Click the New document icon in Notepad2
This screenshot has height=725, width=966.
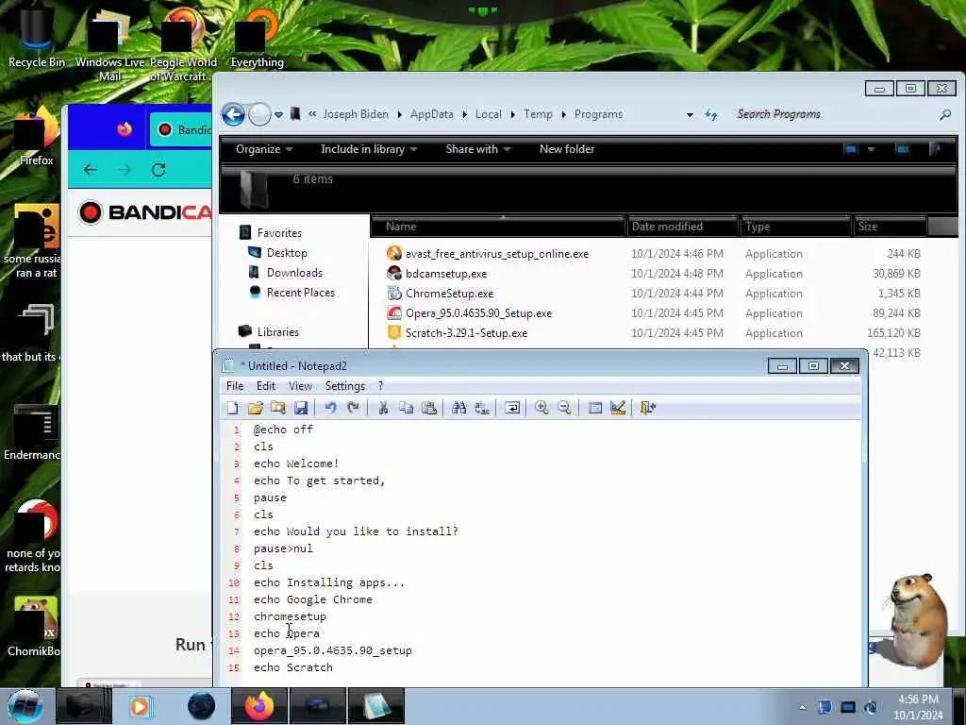click(x=233, y=408)
